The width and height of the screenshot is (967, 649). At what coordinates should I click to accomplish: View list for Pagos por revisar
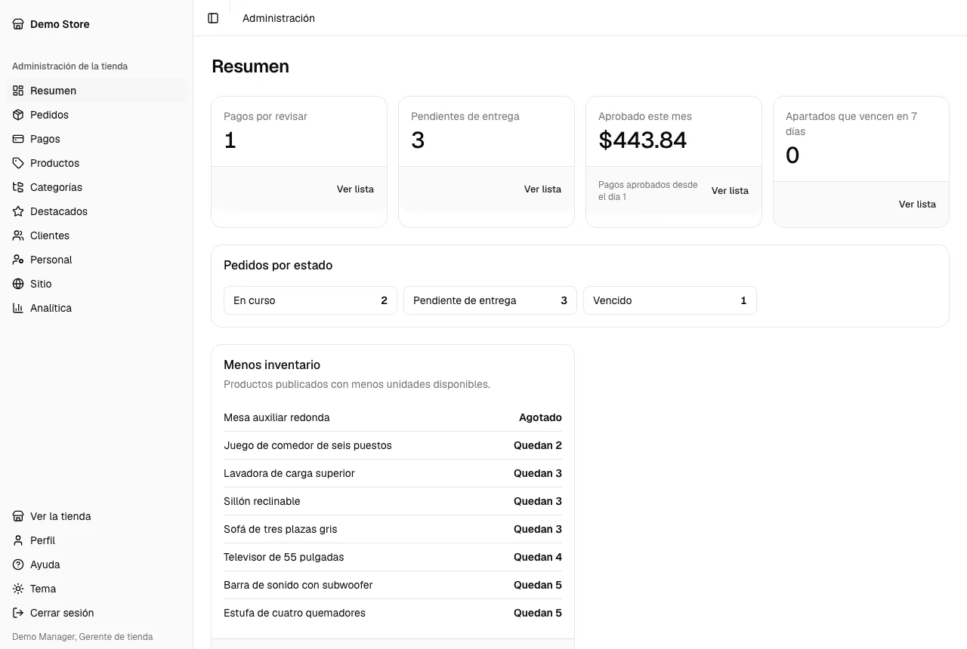(355, 189)
